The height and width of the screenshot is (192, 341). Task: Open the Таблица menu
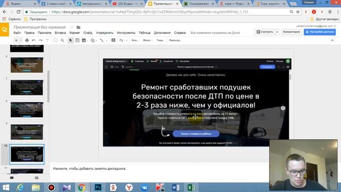pyautogui.click(x=144, y=33)
